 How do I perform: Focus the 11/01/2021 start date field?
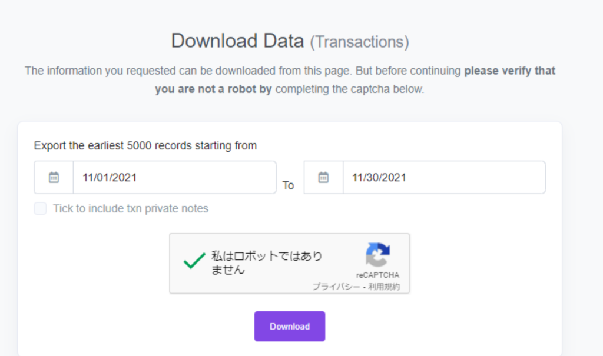(174, 178)
